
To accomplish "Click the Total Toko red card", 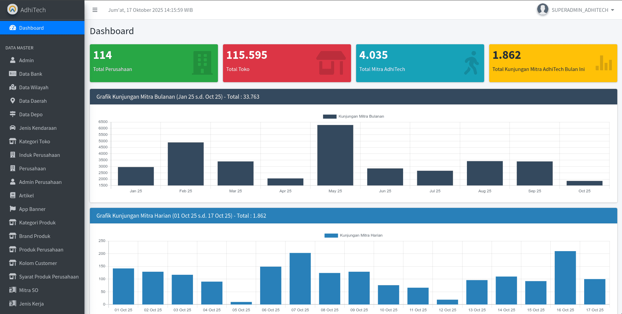I will [x=287, y=63].
